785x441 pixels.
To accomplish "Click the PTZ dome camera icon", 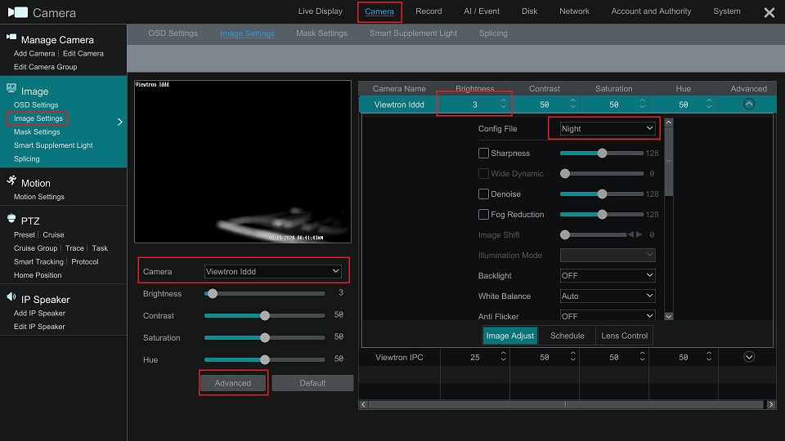I will click(x=11, y=218).
